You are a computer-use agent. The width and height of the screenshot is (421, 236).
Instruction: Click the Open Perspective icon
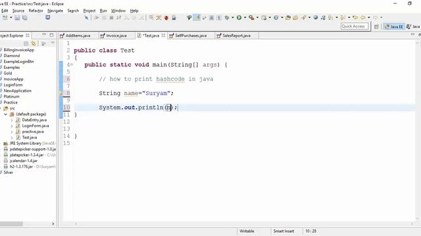pos(376,26)
